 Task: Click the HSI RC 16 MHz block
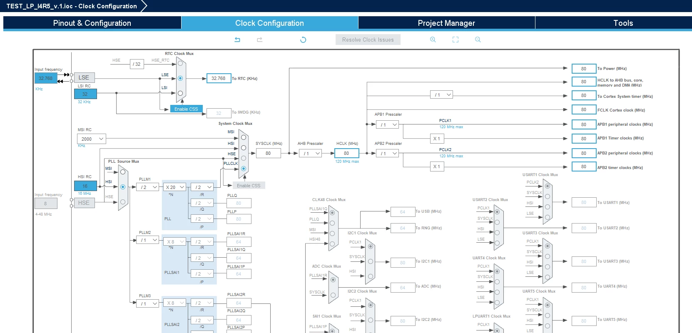click(85, 186)
